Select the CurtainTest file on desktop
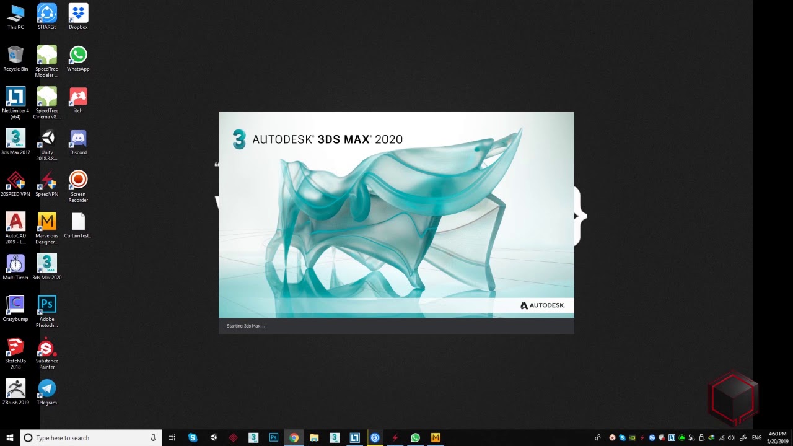This screenshot has width=793, height=446. [x=78, y=225]
